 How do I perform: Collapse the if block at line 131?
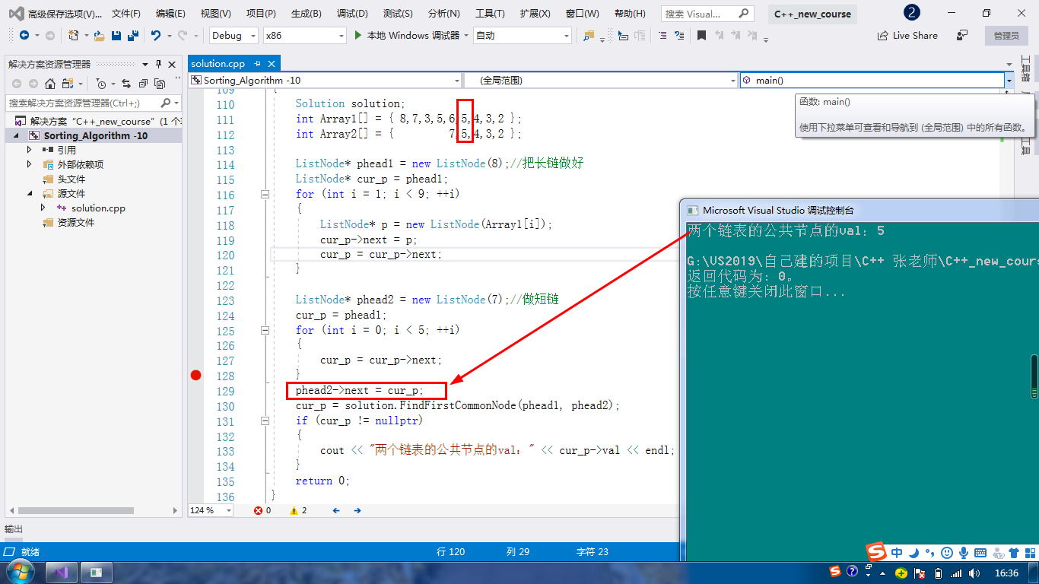click(265, 421)
